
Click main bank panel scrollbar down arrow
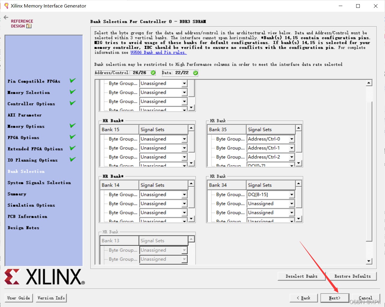(x=369, y=261)
